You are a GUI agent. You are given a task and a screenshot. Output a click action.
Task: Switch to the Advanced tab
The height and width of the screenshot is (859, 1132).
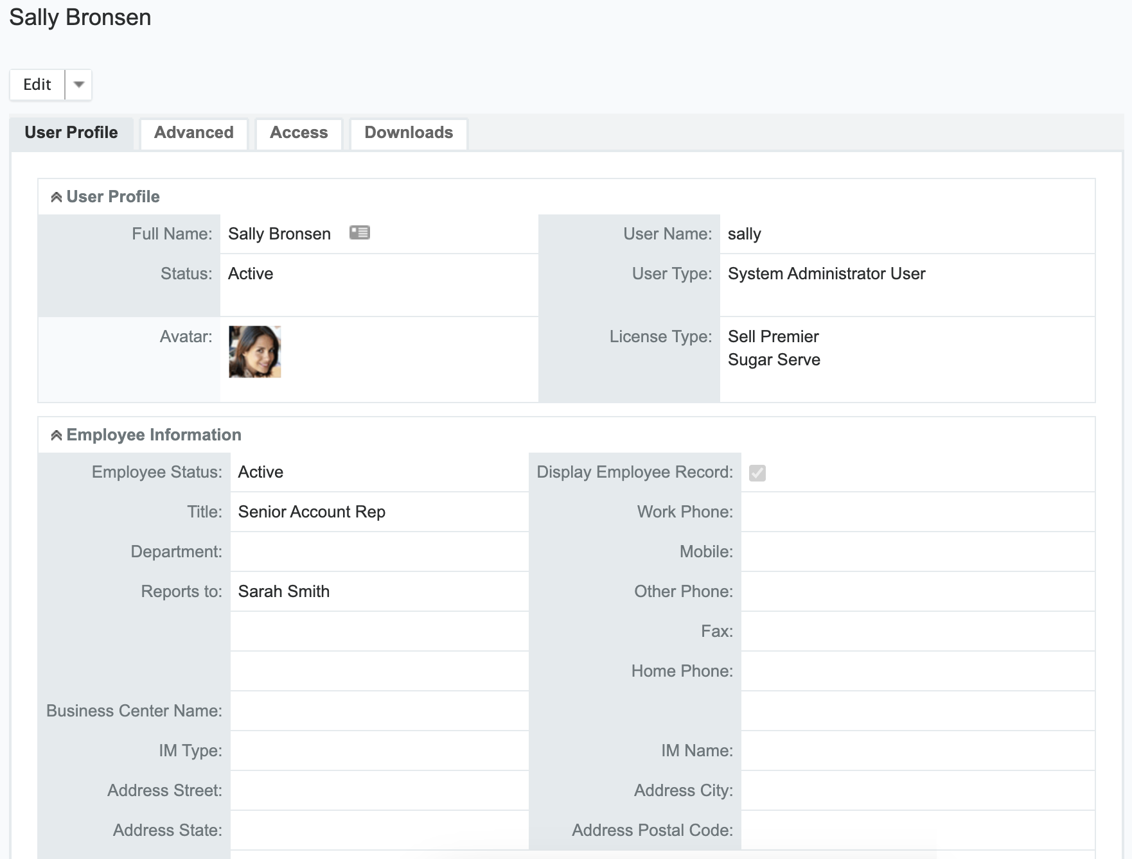193,133
